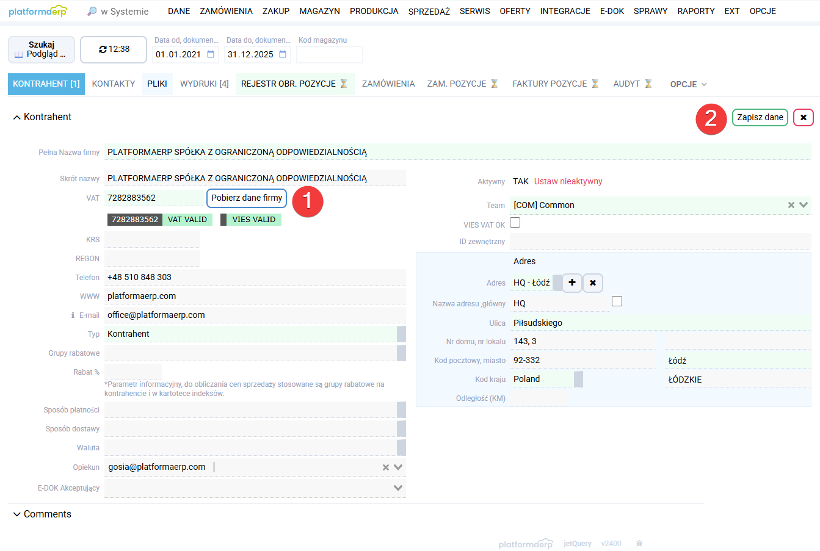The image size is (820, 551).
Task: Click the bug icon in footer
Action: pyautogui.click(x=639, y=543)
